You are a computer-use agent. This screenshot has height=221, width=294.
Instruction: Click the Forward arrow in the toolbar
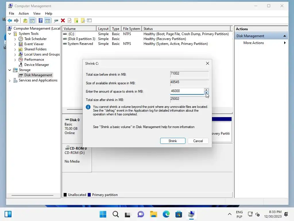(16, 20)
